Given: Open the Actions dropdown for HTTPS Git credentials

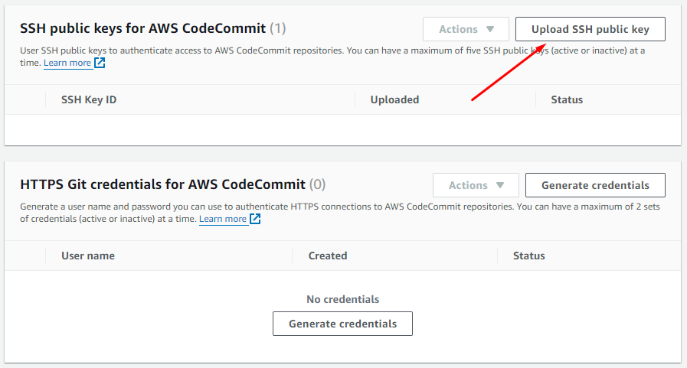Looking at the screenshot, I should (476, 185).
